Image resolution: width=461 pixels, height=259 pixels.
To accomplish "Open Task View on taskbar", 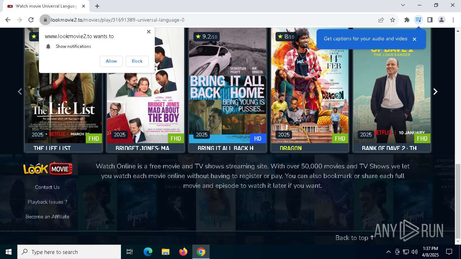I will click(x=130, y=252).
